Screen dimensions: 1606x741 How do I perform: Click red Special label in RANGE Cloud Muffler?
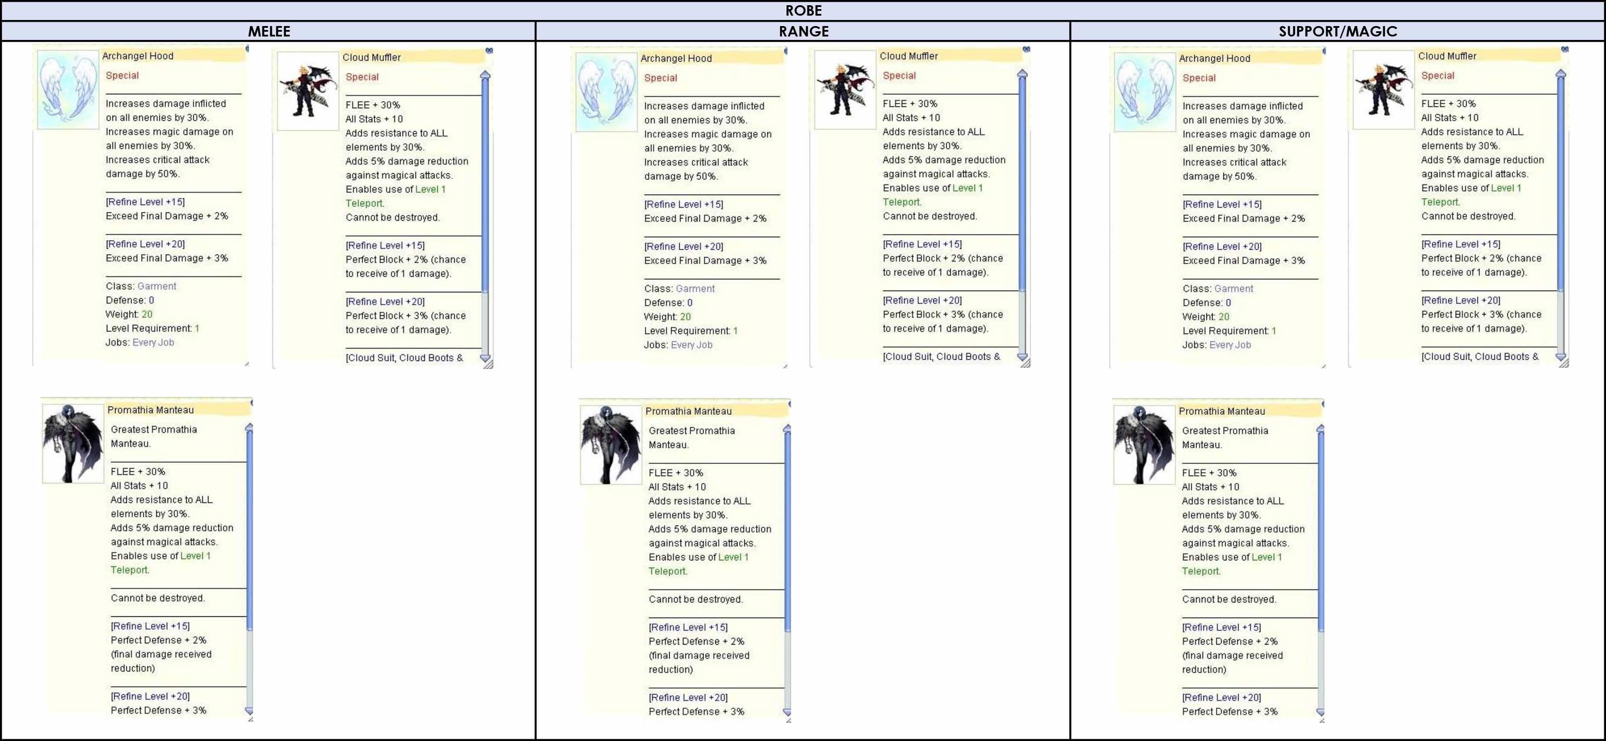(899, 76)
